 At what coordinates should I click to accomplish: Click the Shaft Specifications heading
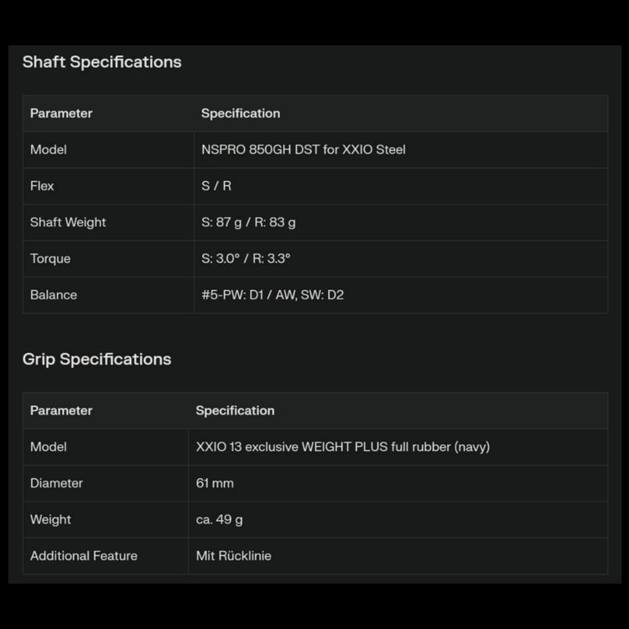point(101,62)
